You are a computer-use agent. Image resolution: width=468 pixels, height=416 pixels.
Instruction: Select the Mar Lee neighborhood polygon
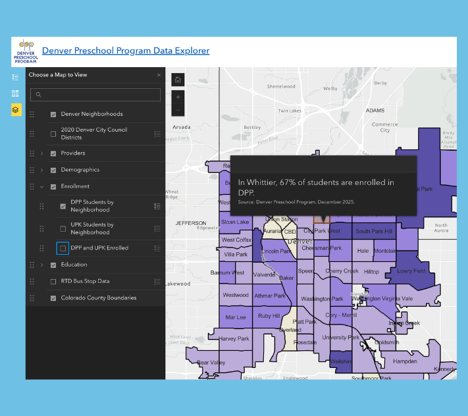[x=236, y=317]
